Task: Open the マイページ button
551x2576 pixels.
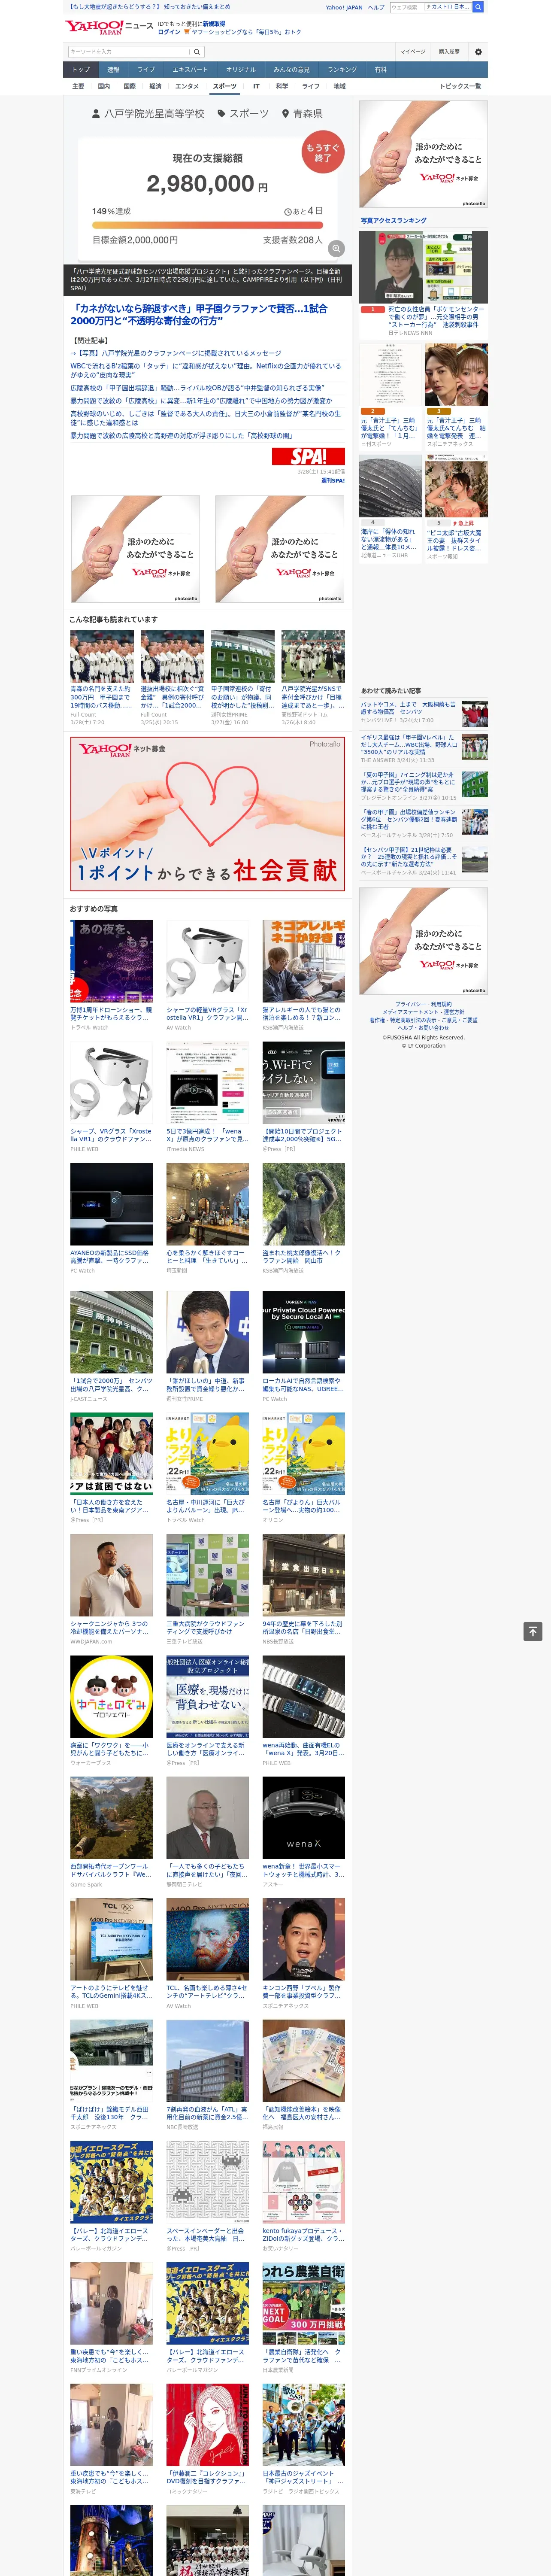Action: coord(413,52)
